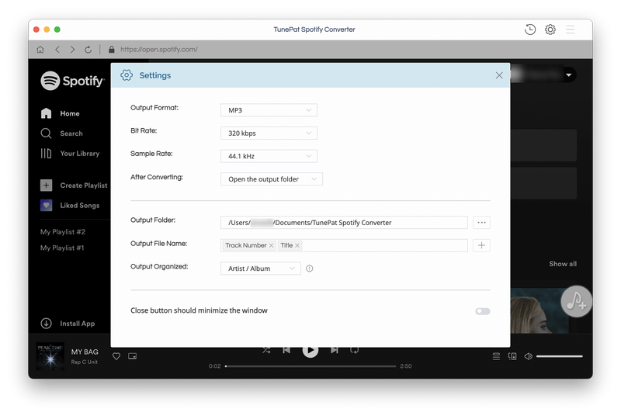The image size is (621, 416).
Task: Toggle close button minimizes the window
Action: [x=483, y=311]
